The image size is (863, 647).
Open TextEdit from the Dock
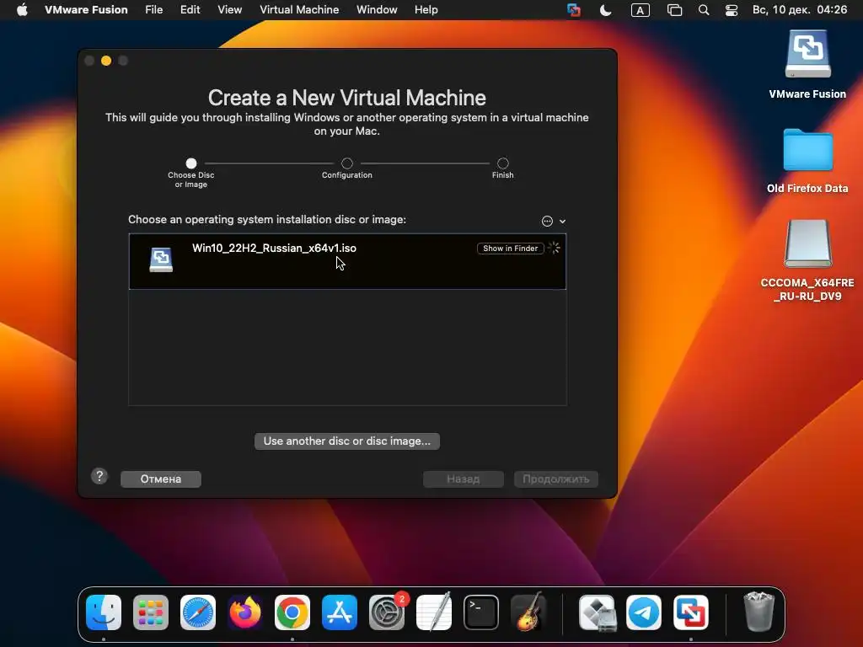click(x=434, y=612)
